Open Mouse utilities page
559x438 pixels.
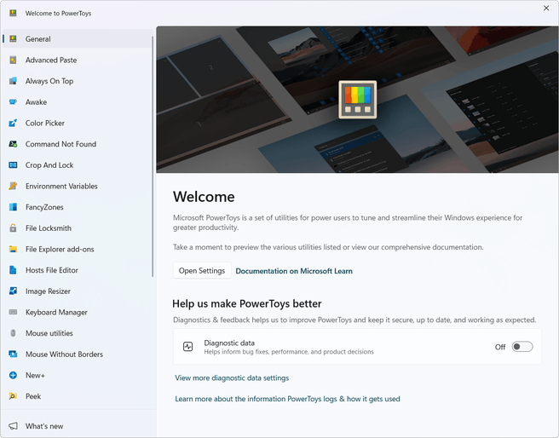(78, 333)
